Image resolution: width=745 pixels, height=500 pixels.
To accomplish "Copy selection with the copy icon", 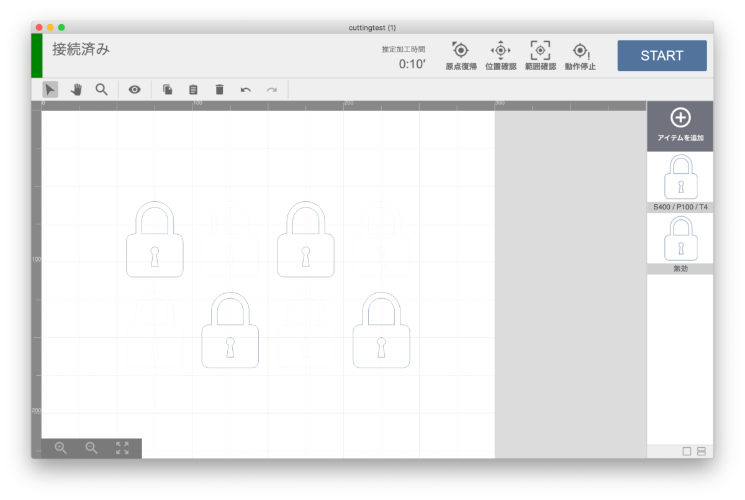I will click(168, 89).
